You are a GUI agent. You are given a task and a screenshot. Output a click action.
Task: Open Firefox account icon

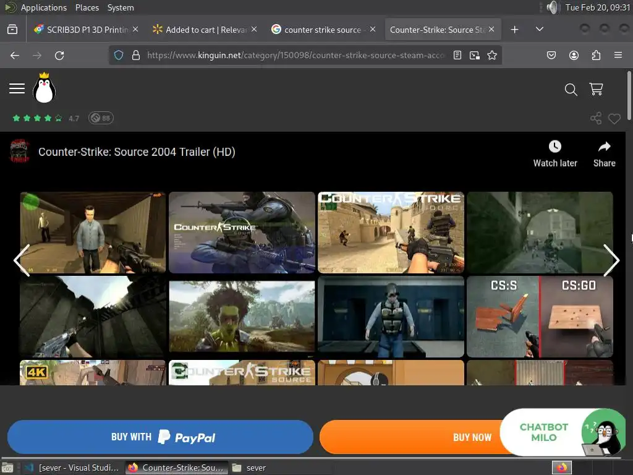coord(574,55)
